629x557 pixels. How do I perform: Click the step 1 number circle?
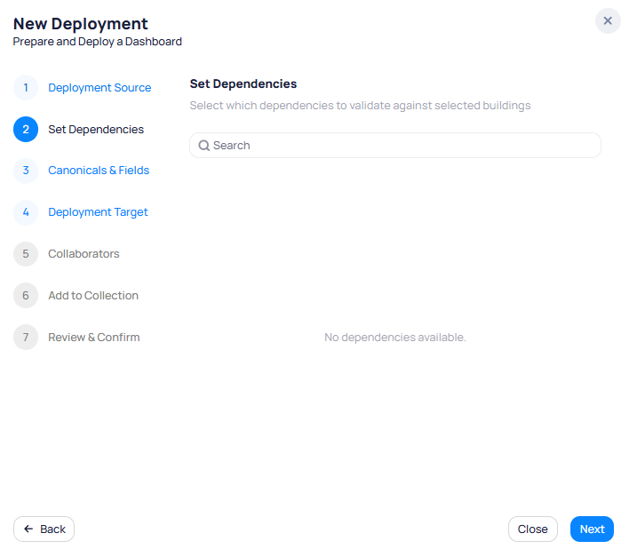[26, 88]
